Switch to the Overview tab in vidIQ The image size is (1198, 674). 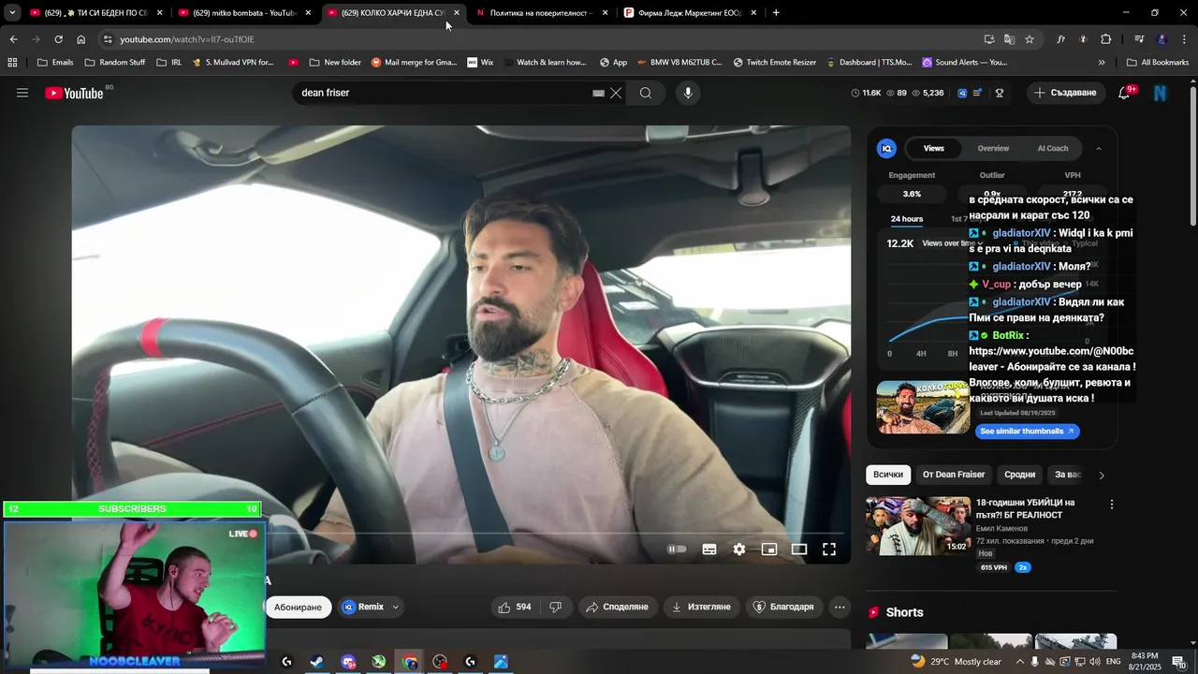pos(993,148)
